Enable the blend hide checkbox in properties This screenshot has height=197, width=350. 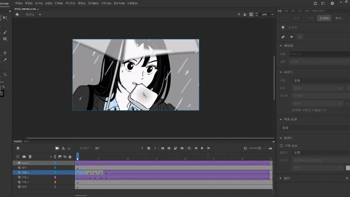click(281, 145)
